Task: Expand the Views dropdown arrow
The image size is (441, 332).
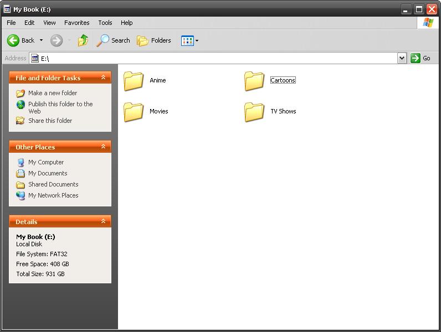Action: tap(197, 41)
